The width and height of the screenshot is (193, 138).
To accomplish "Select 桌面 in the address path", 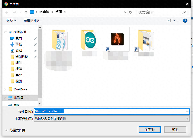I will tap(59, 12).
